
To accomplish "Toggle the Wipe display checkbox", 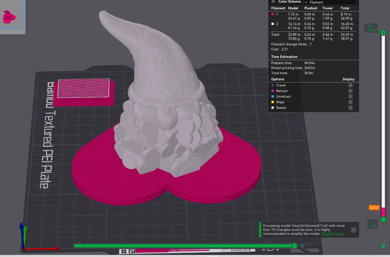I will [x=350, y=102].
